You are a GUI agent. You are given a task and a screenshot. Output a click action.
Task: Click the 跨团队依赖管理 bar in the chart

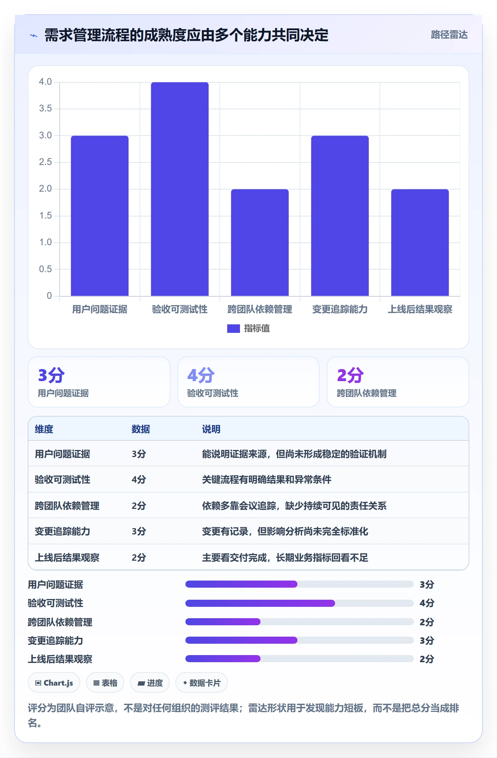tap(260, 243)
